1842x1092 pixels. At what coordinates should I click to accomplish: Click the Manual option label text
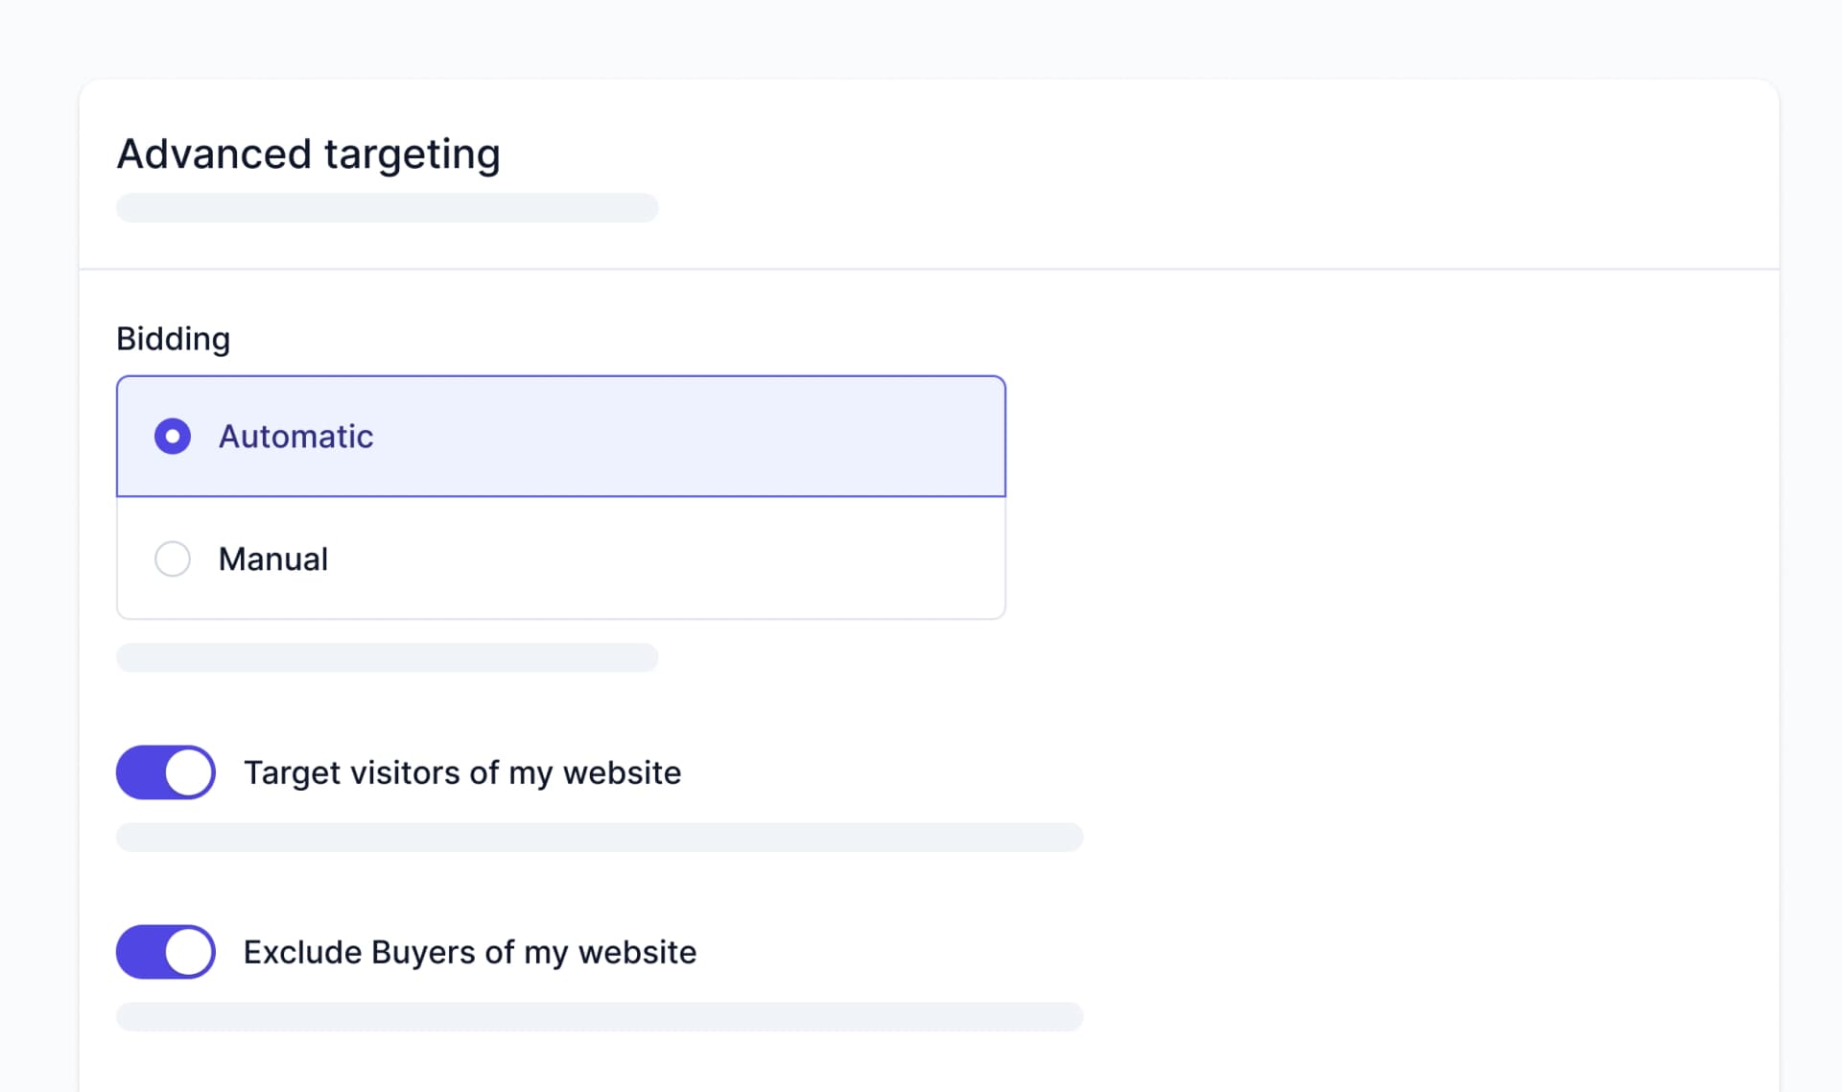coord(273,558)
